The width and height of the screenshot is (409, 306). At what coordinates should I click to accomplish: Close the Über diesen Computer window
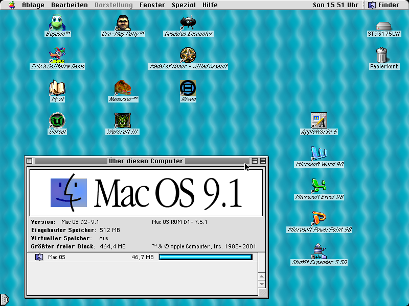(30, 161)
